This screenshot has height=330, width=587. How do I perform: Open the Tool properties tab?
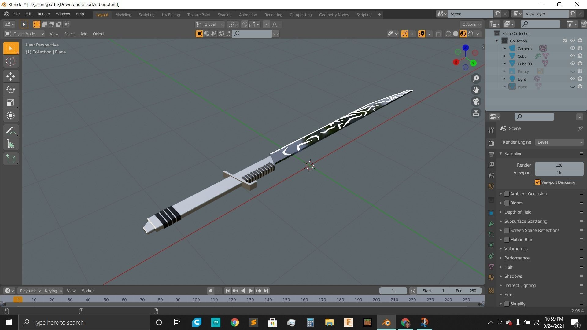491,130
